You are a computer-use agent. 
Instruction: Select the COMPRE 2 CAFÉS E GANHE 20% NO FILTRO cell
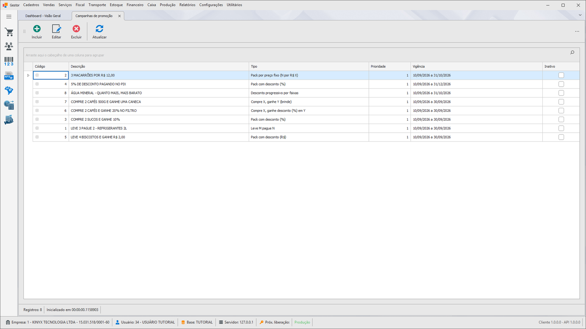click(159, 111)
